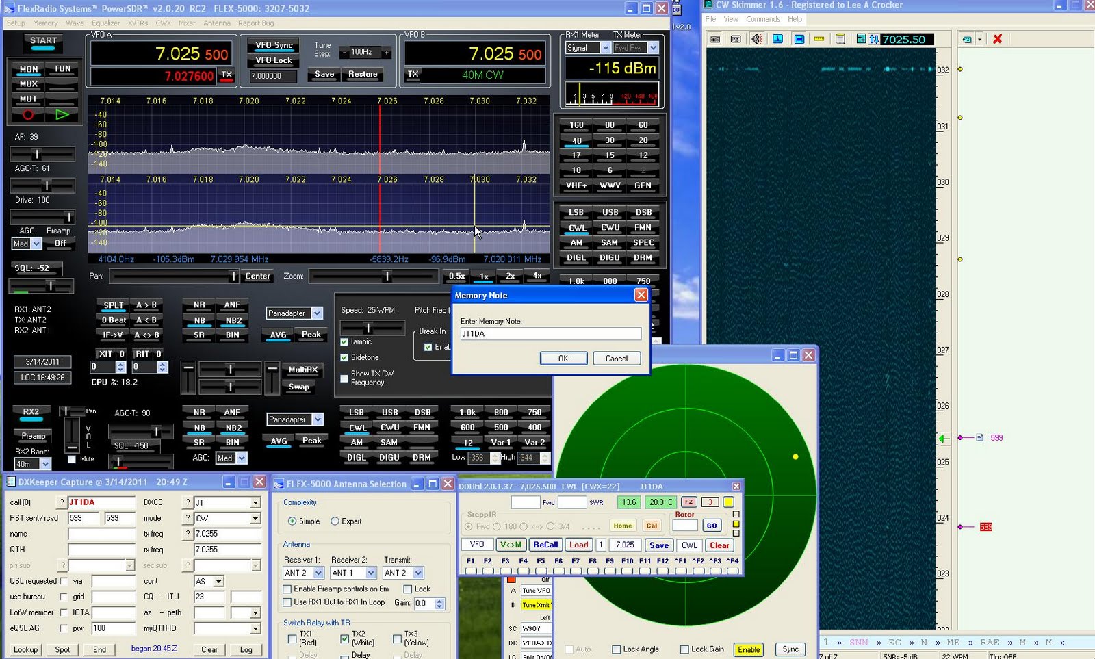Viewport: 1095px width, 659px height.
Task: Open the RX1 Meter Signal dropdown
Action: pyautogui.click(x=605, y=48)
